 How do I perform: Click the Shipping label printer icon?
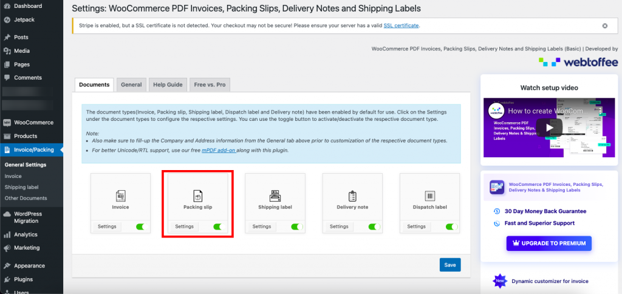tap(275, 196)
